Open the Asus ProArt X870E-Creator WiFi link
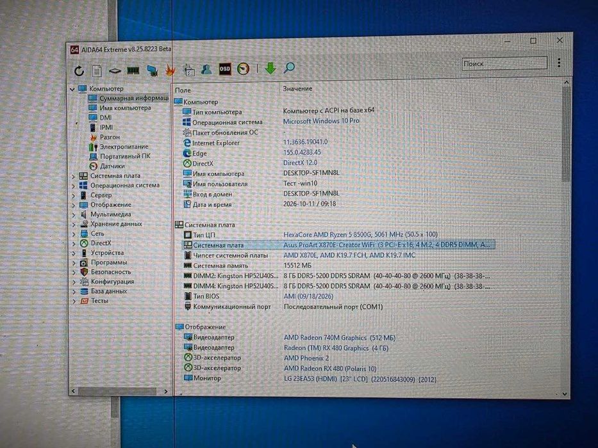 point(386,244)
